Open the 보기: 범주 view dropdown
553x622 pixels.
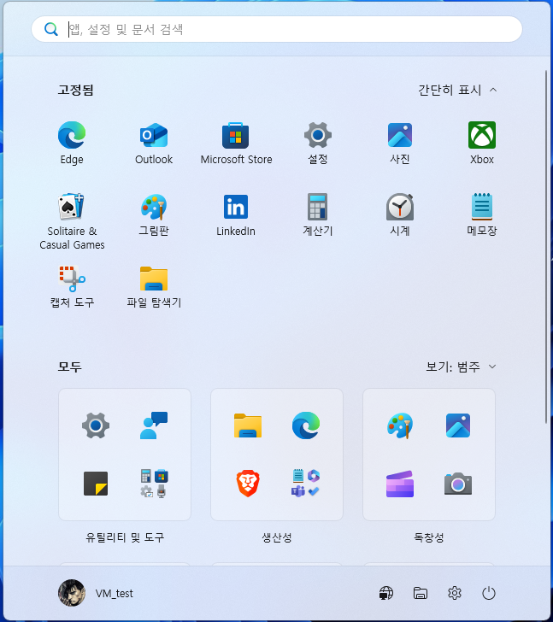coord(462,367)
